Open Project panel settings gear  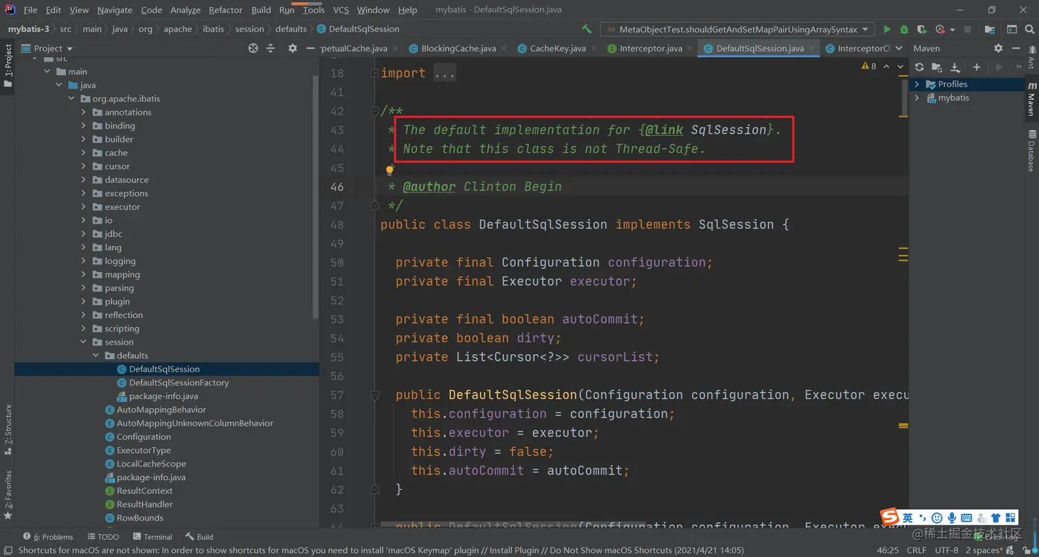[x=293, y=48]
